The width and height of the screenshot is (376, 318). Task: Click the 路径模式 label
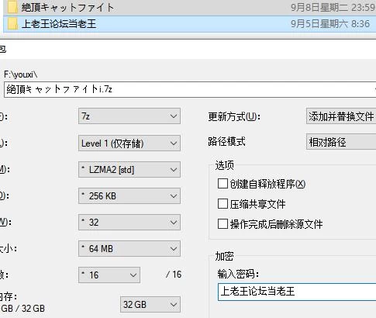coord(226,141)
